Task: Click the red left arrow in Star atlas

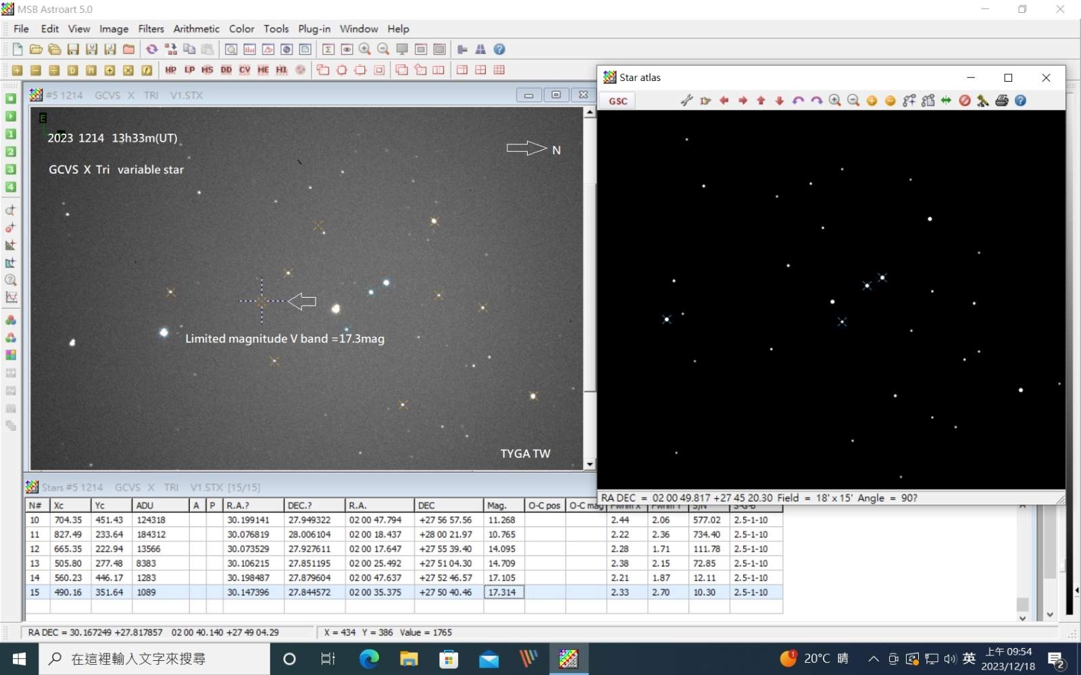Action: pos(724,101)
